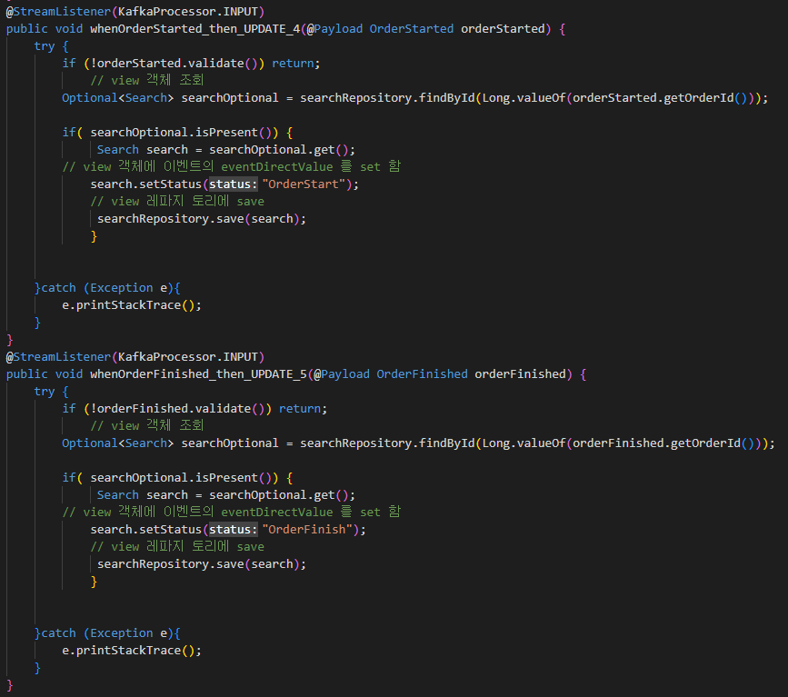The image size is (788, 697).
Task: Click the "OrderFinish" string literal
Action: pyautogui.click(x=307, y=529)
